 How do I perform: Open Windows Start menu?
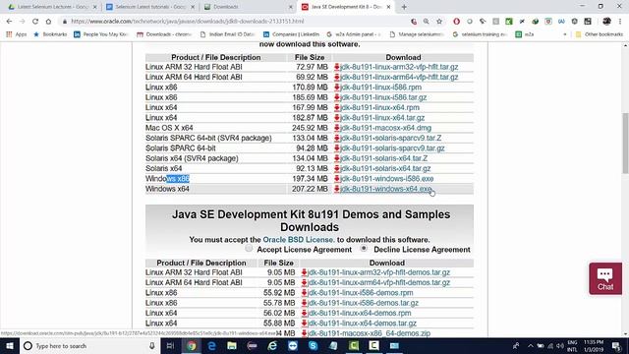coord(10,345)
